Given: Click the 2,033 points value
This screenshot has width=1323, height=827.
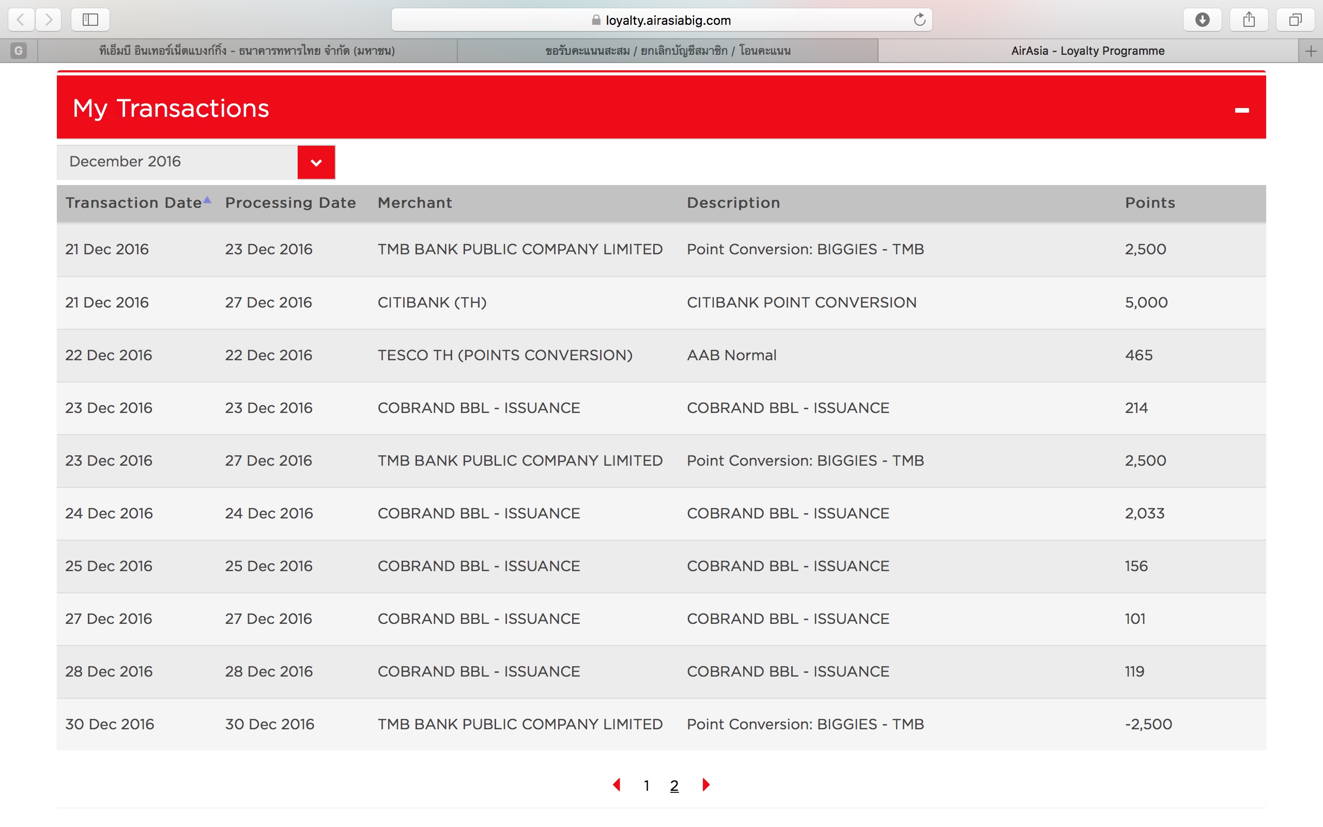Looking at the screenshot, I should tap(1144, 514).
